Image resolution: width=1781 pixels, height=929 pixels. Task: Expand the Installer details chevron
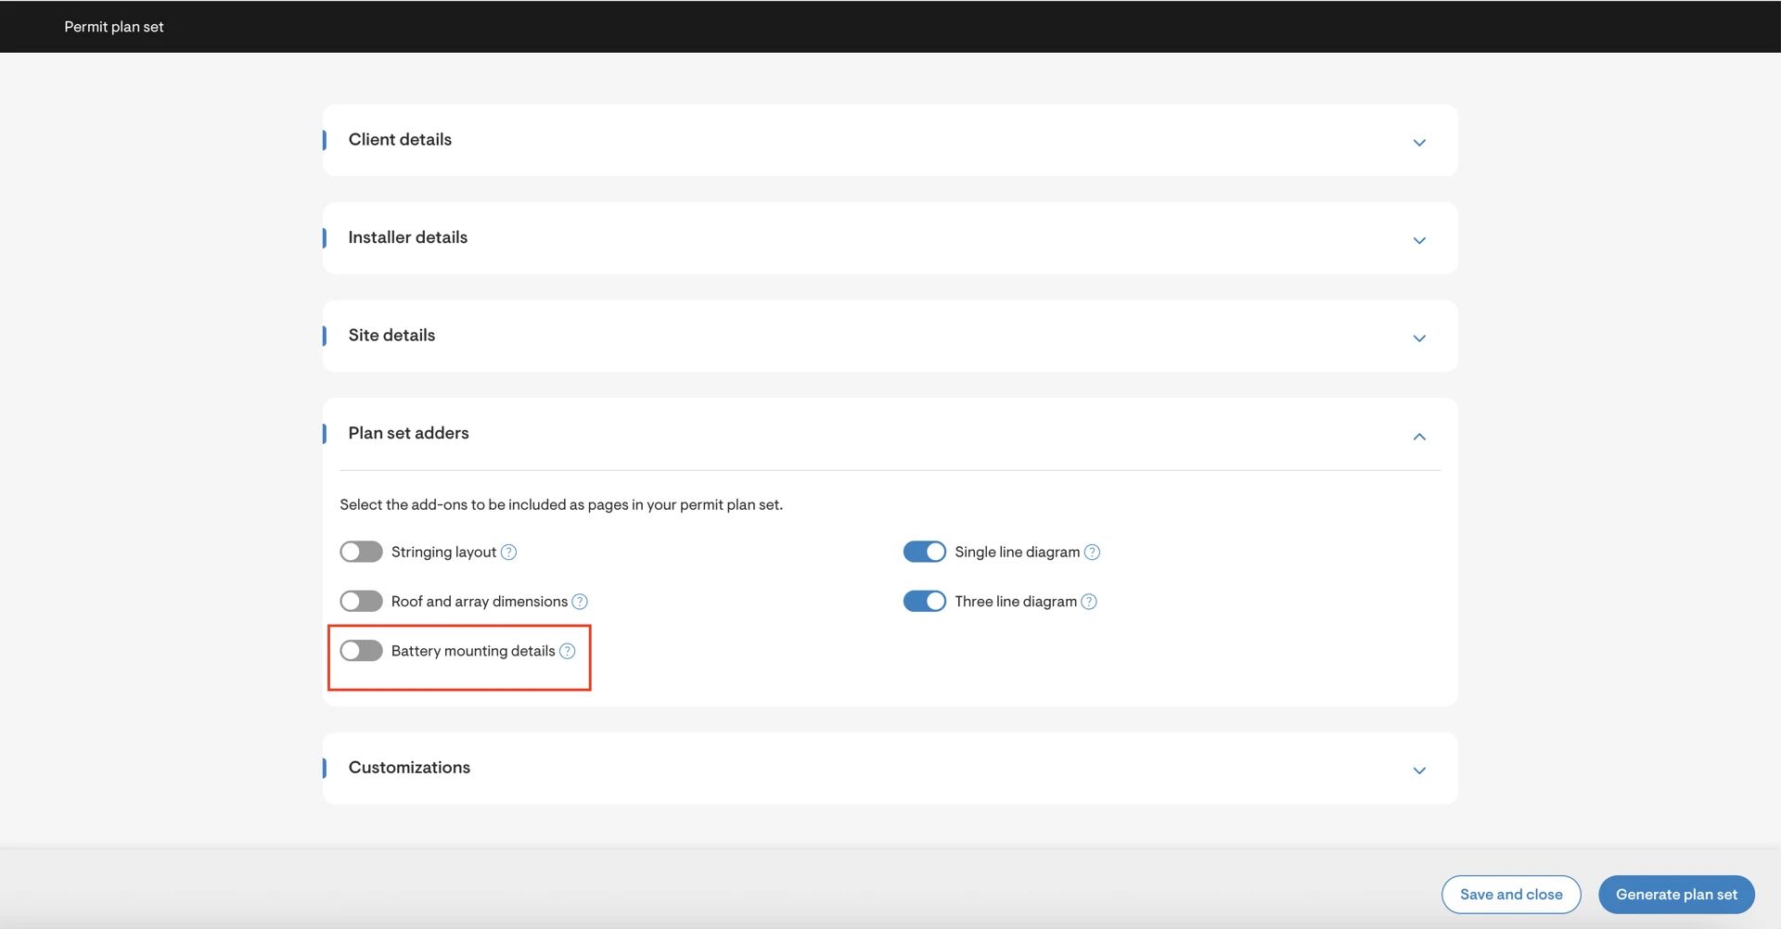1418,241
